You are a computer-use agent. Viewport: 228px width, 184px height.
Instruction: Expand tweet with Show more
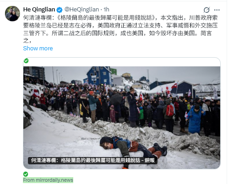(38, 49)
